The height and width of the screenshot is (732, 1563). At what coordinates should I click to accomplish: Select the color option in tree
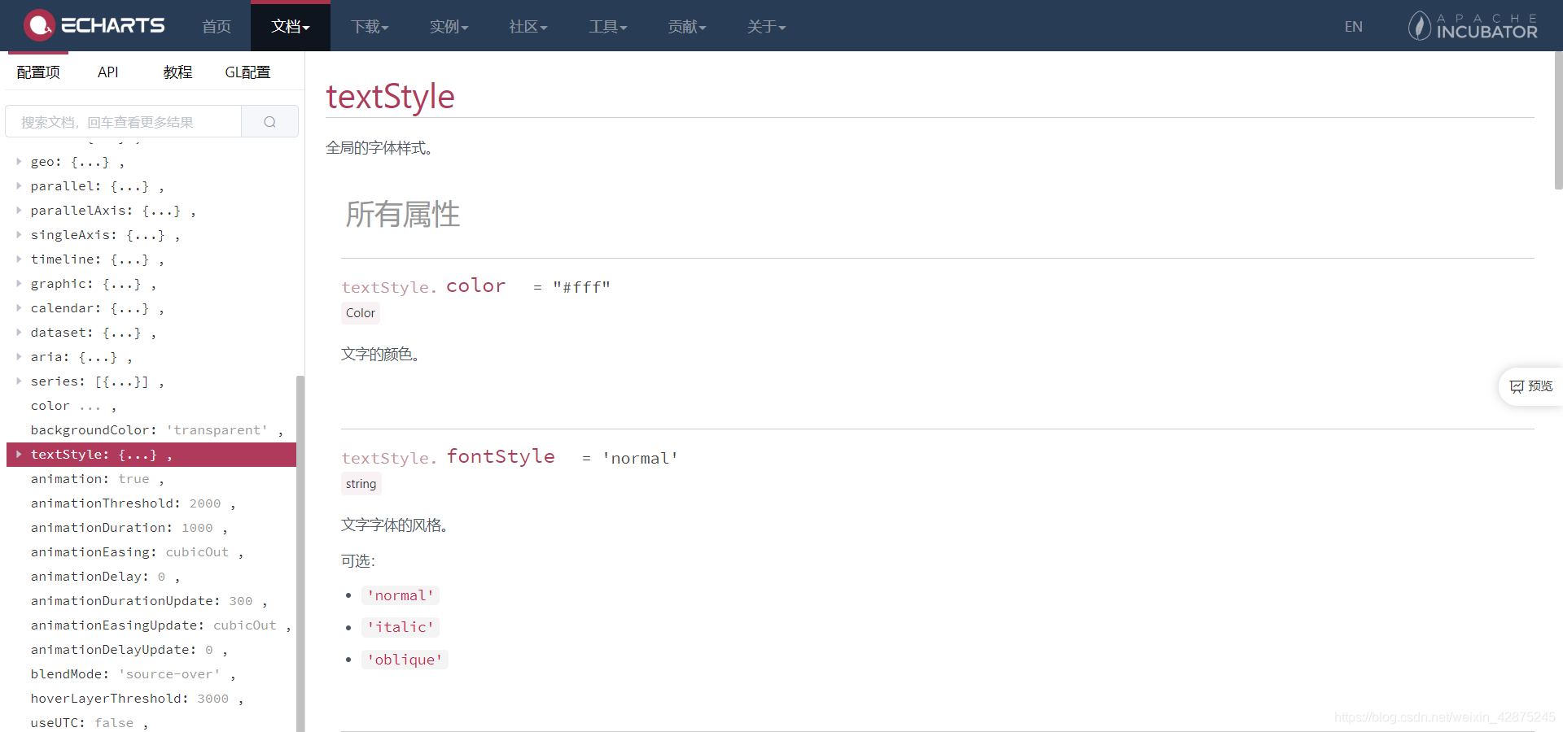coord(73,406)
